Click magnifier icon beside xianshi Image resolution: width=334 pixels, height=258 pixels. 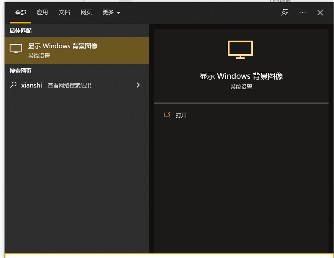point(13,85)
